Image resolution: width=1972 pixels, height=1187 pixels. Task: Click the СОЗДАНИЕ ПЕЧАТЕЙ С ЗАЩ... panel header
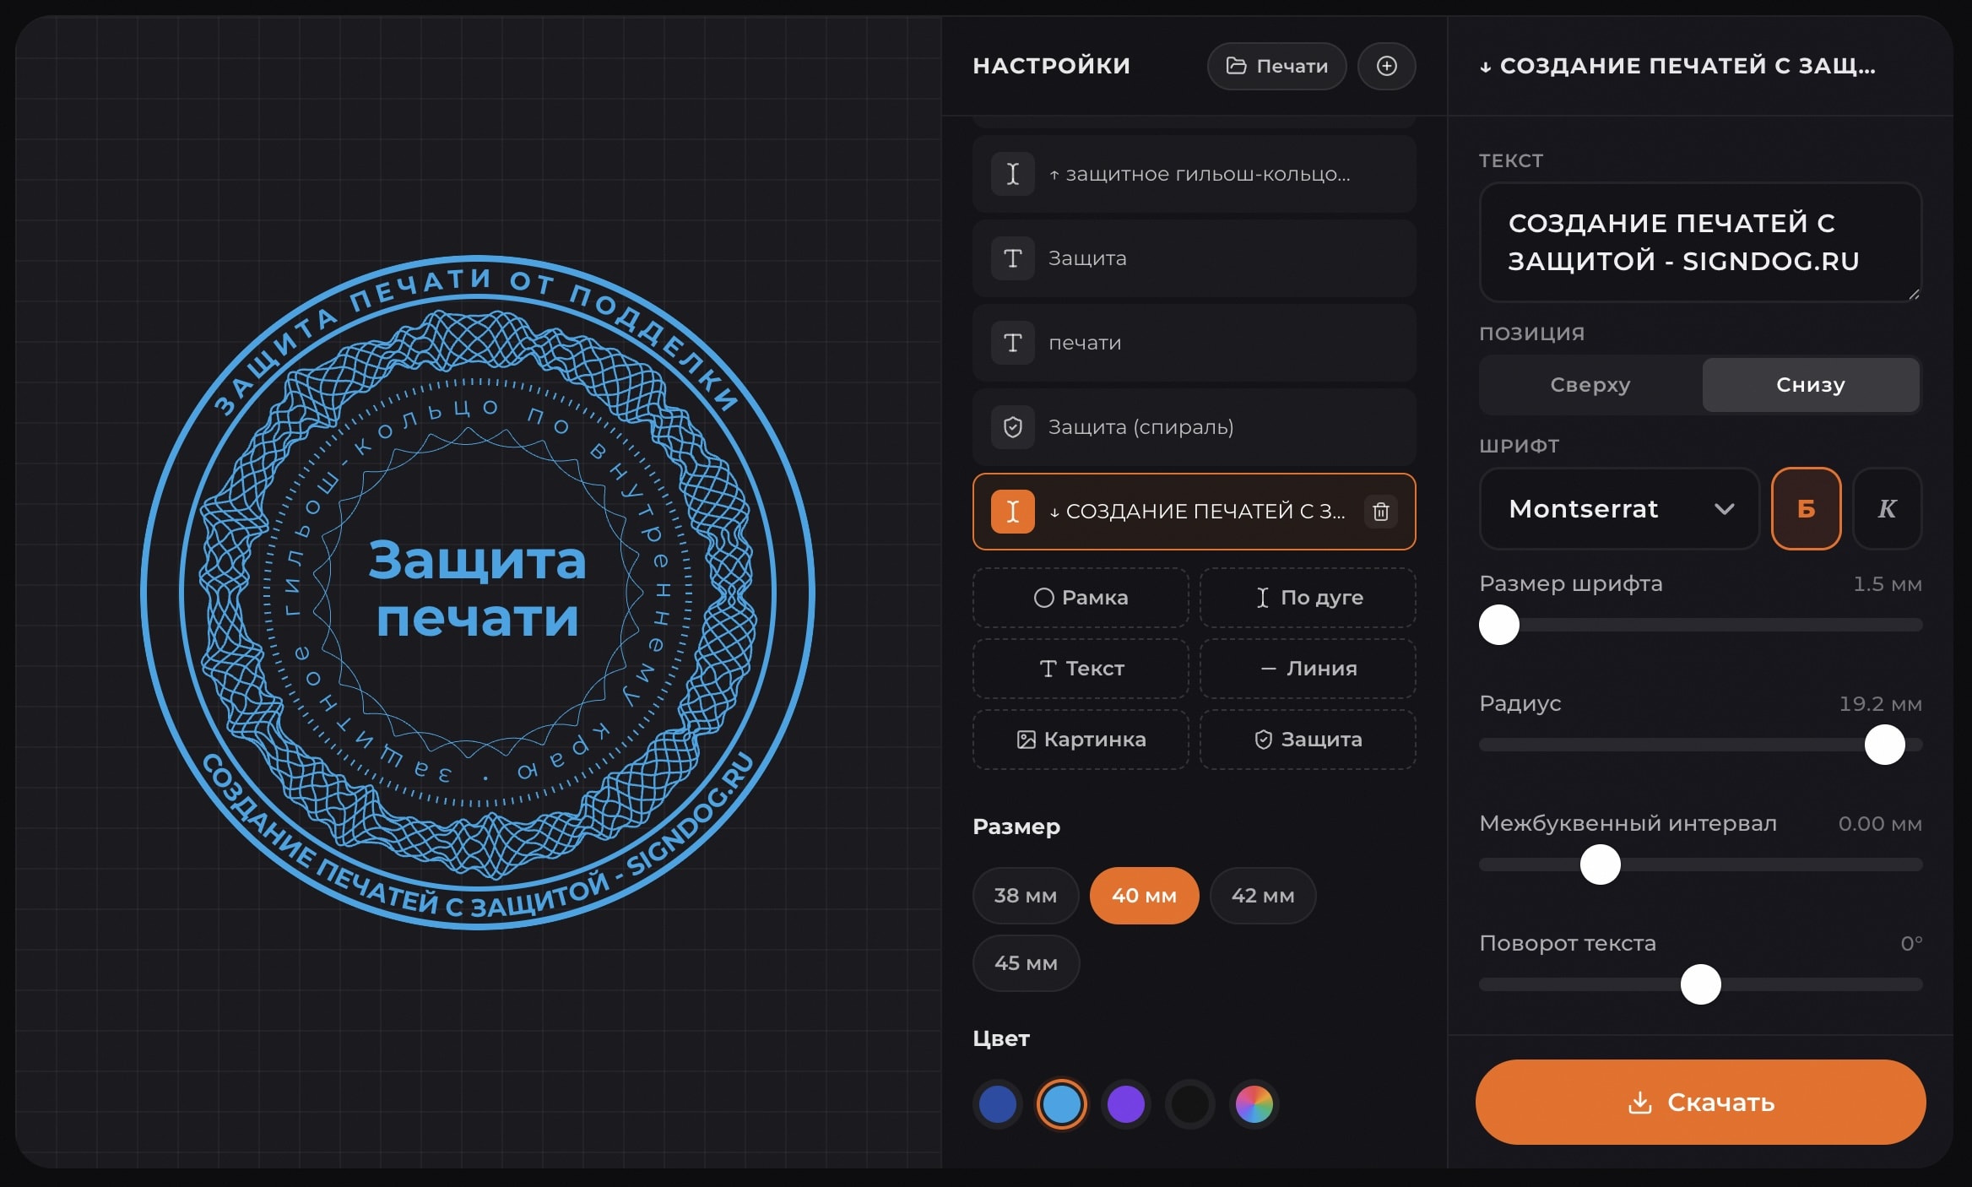[x=1678, y=66]
